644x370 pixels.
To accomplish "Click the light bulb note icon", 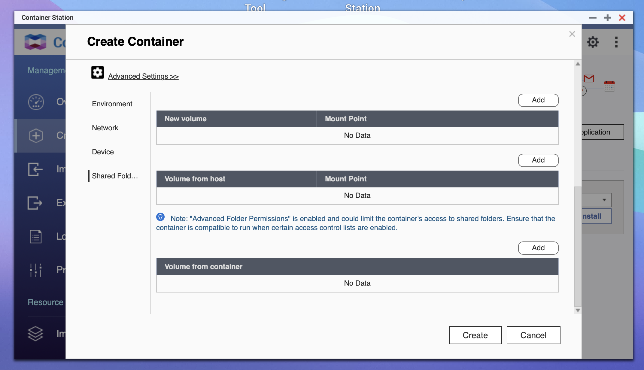I will (x=160, y=217).
